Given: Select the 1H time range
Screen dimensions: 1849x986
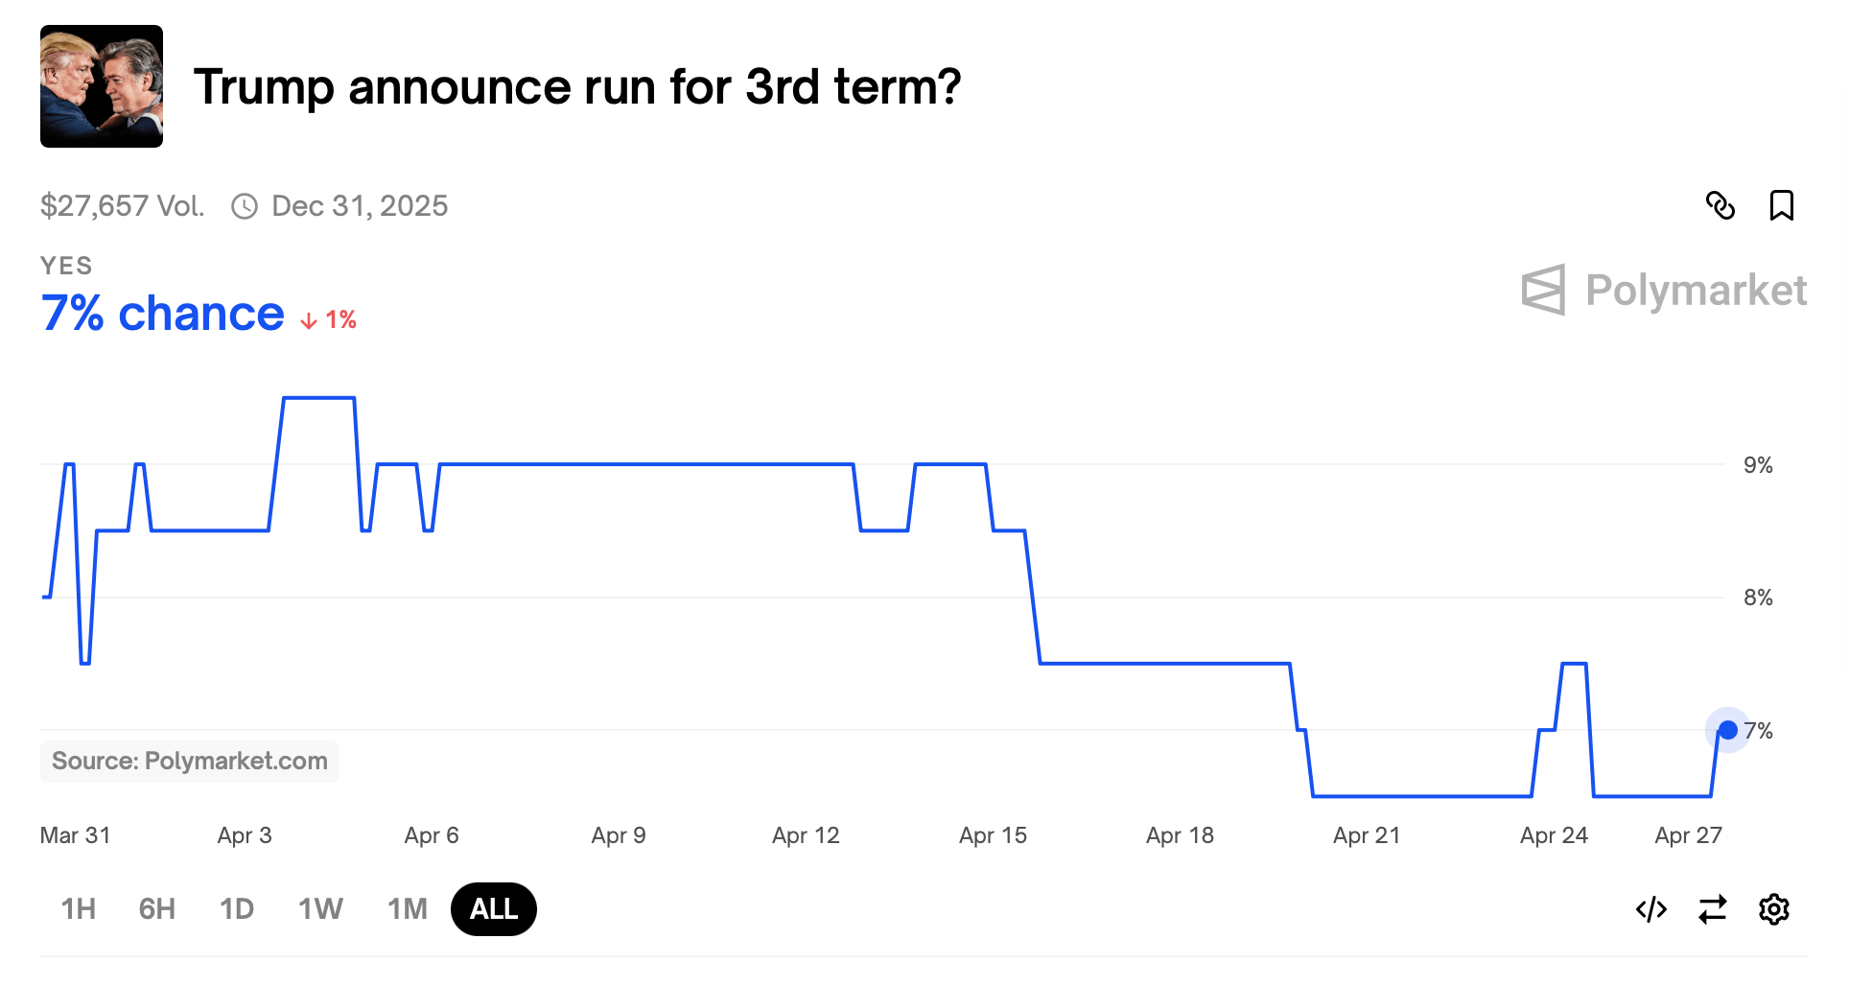Looking at the screenshot, I should (x=79, y=909).
